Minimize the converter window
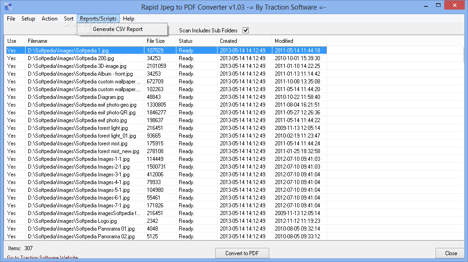Image resolution: width=468 pixels, height=262 pixels. tap(426, 5)
